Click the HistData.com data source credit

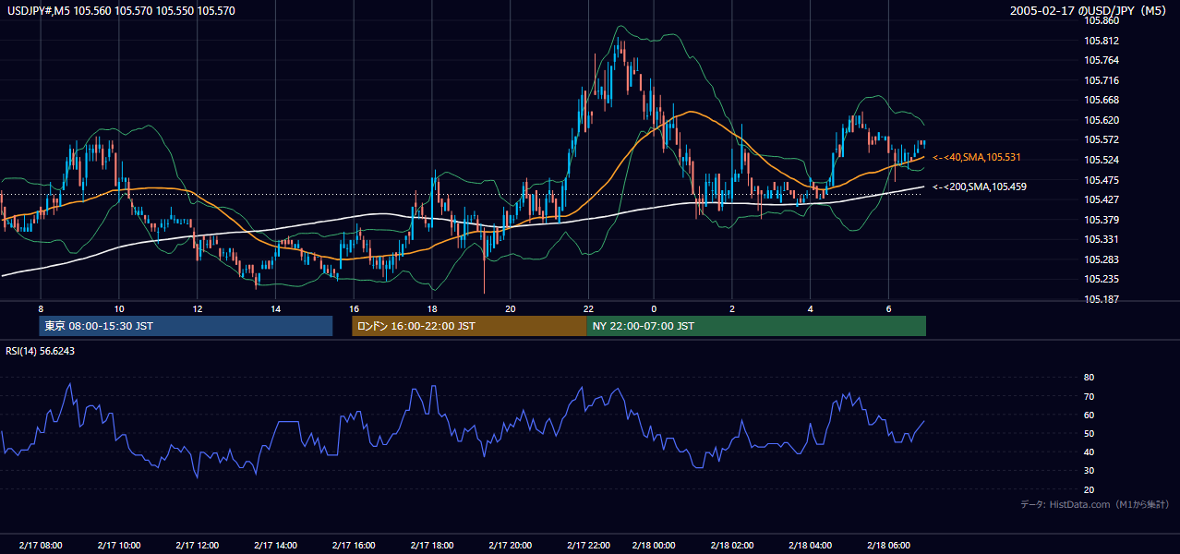[x=1094, y=504]
